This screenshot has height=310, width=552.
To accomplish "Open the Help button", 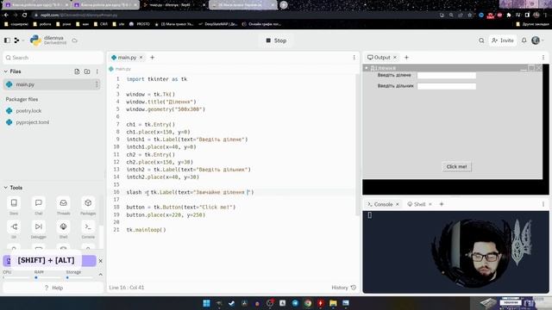I will (x=53, y=288).
